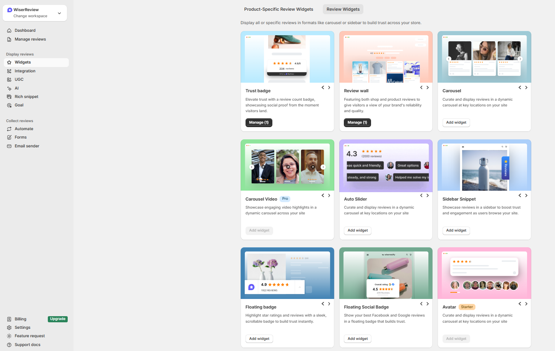The width and height of the screenshot is (555, 351).
Task: Open the Goal settings icon
Action: tap(9, 105)
